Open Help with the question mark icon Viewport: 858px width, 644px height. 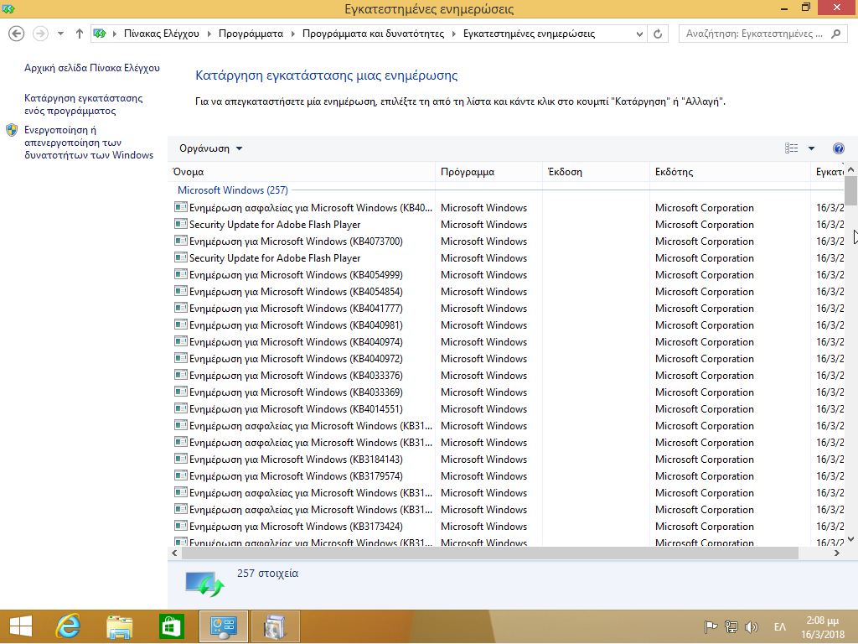click(838, 148)
